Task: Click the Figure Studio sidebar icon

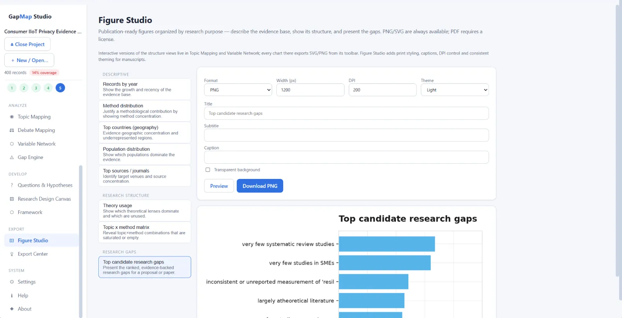Action: [x=12, y=241]
